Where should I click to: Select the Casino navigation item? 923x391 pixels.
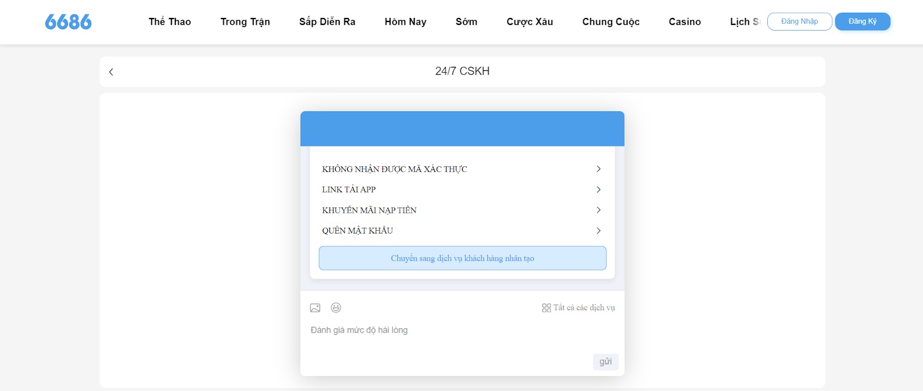[685, 22]
